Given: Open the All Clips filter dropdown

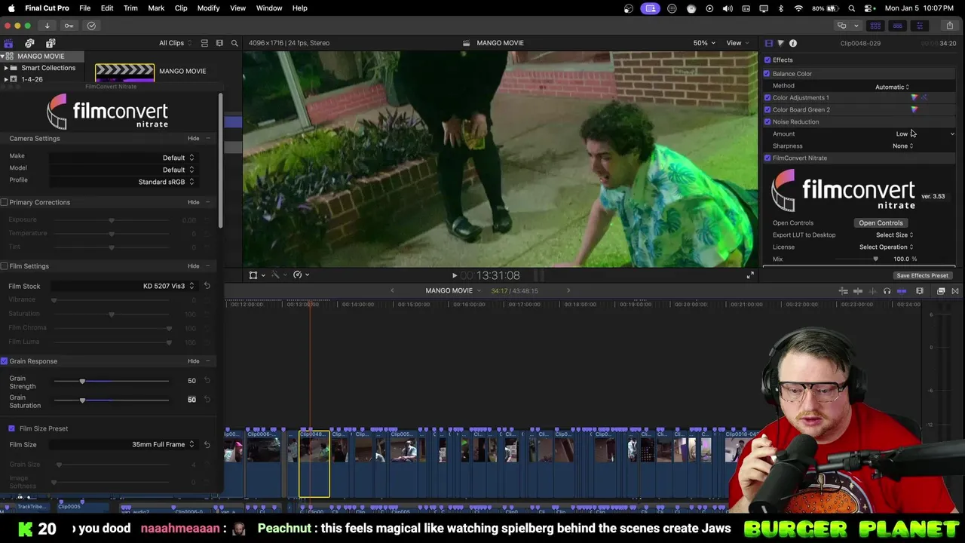Looking at the screenshot, I should pos(176,43).
